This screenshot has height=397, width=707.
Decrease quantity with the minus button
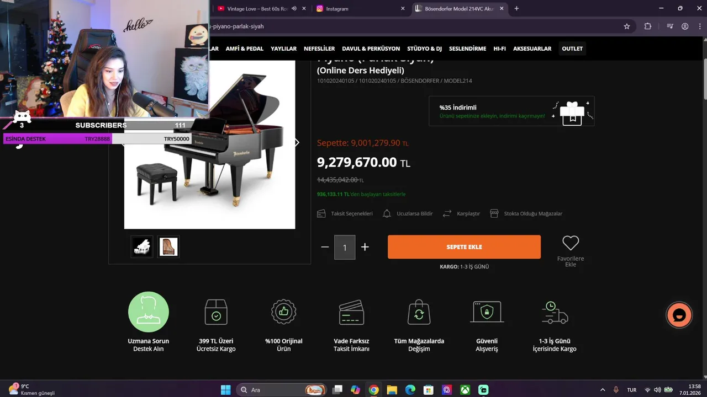coord(325,247)
